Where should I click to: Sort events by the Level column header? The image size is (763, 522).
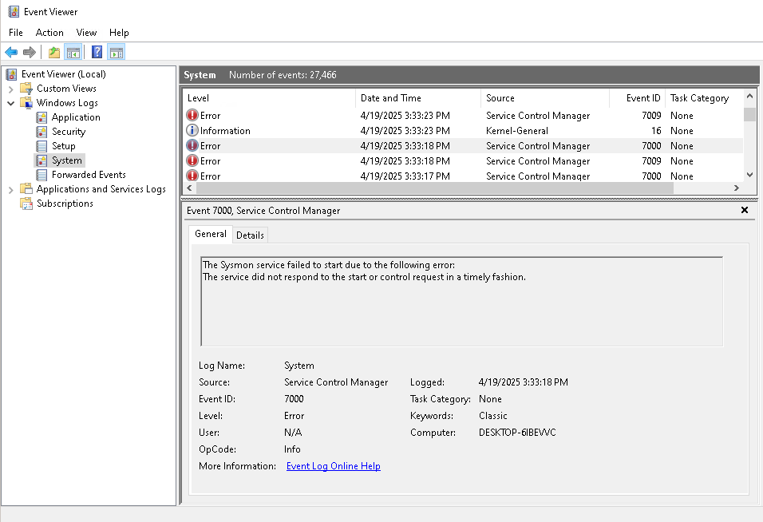click(269, 98)
